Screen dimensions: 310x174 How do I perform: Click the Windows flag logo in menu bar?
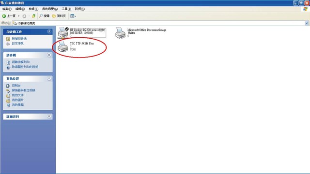click(306, 9)
